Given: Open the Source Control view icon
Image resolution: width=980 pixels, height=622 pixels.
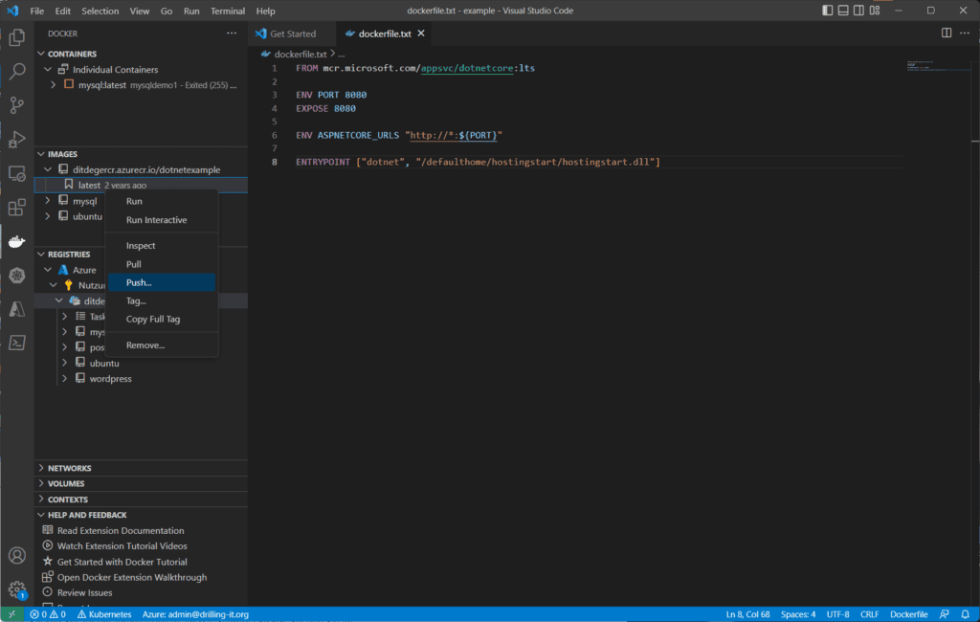Looking at the screenshot, I should tap(17, 105).
